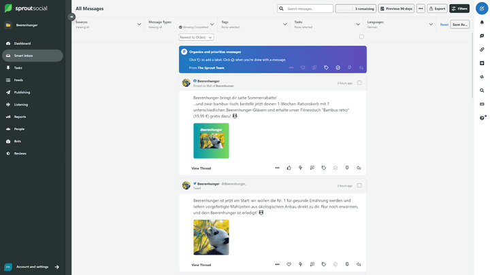Open the Previous 90 days date picker
This screenshot has width=490, height=275.
(x=396, y=9)
